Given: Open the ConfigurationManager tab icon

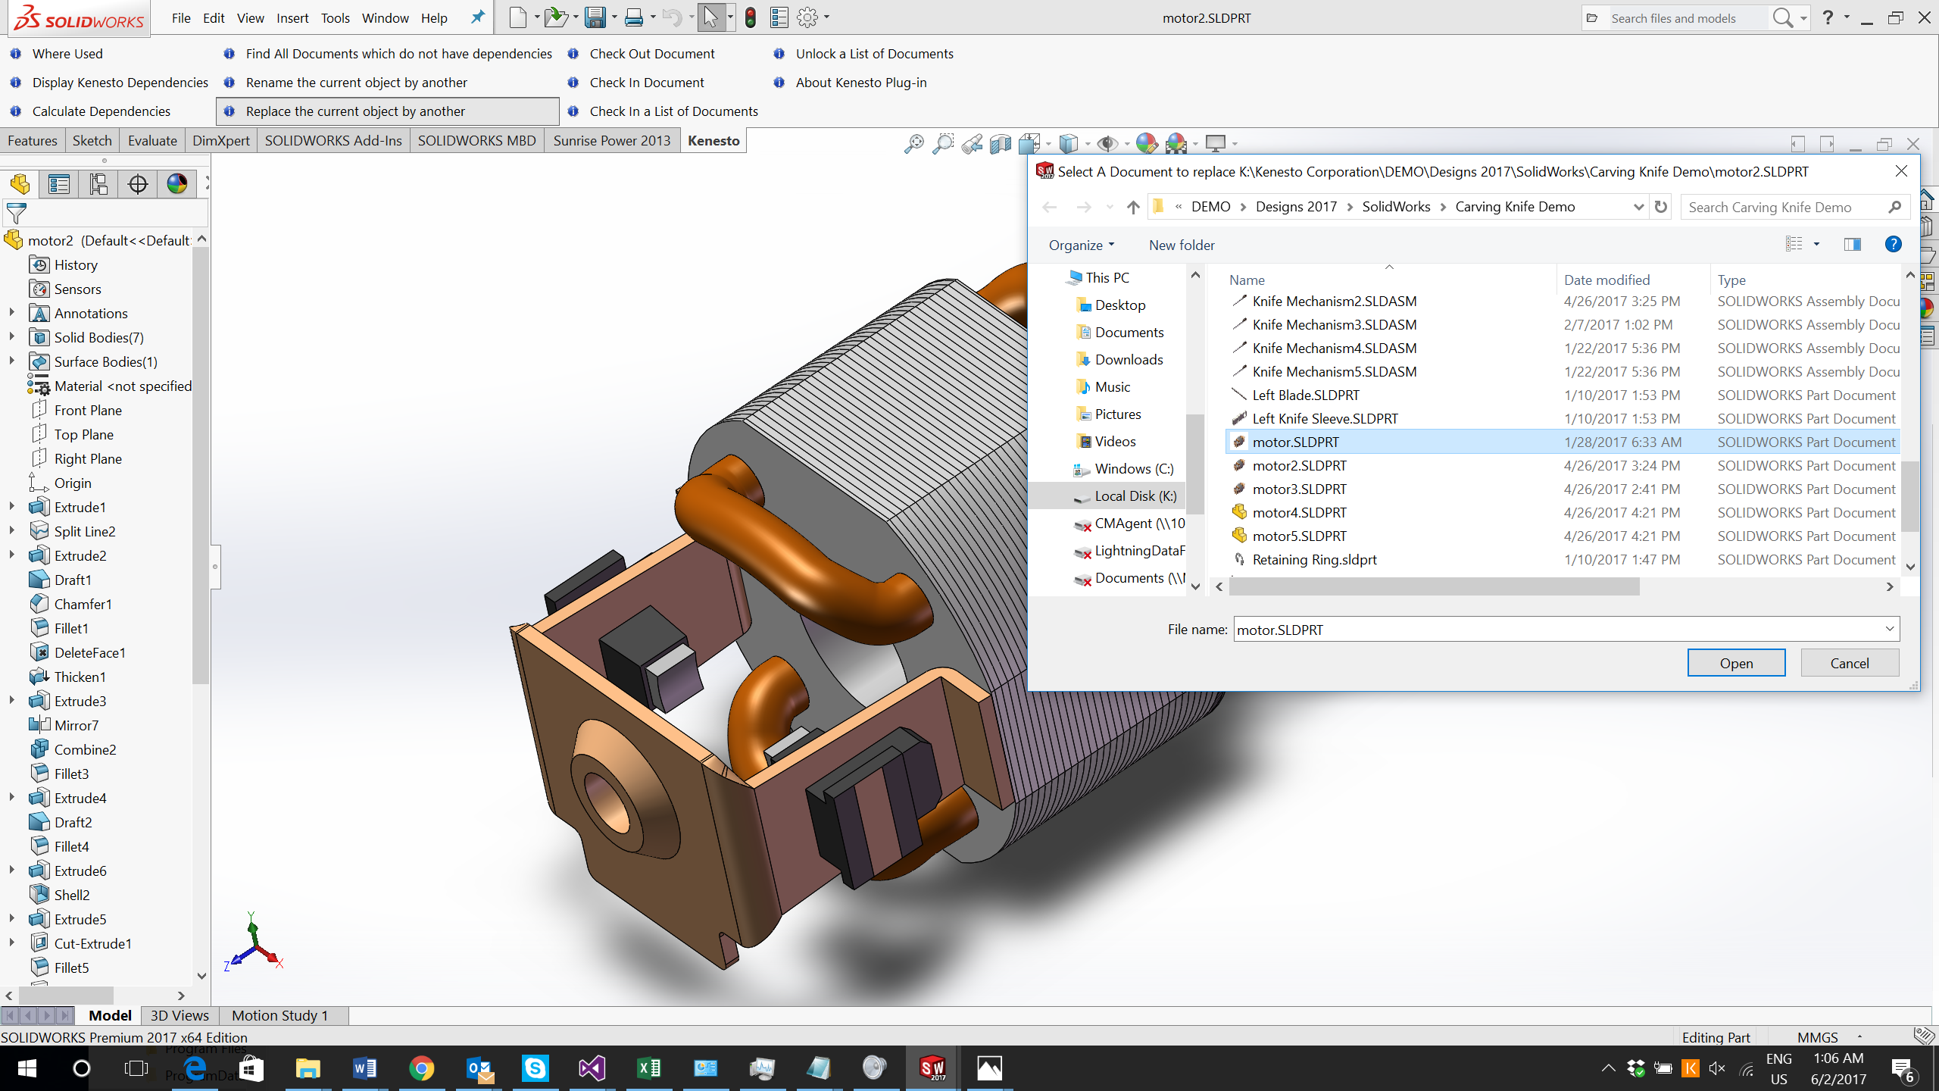Looking at the screenshot, I should coord(98,183).
